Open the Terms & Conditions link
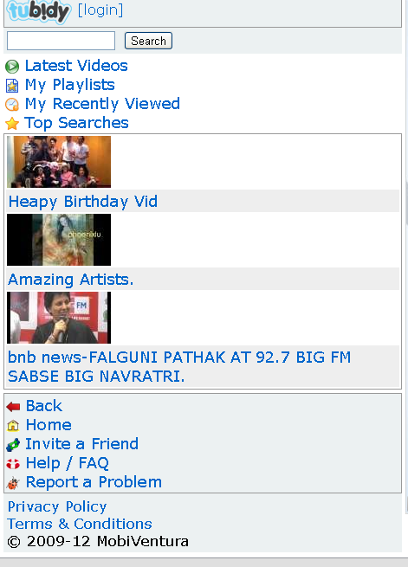Screen dimensions: 408x567 pyautogui.click(x=80, y=524)
